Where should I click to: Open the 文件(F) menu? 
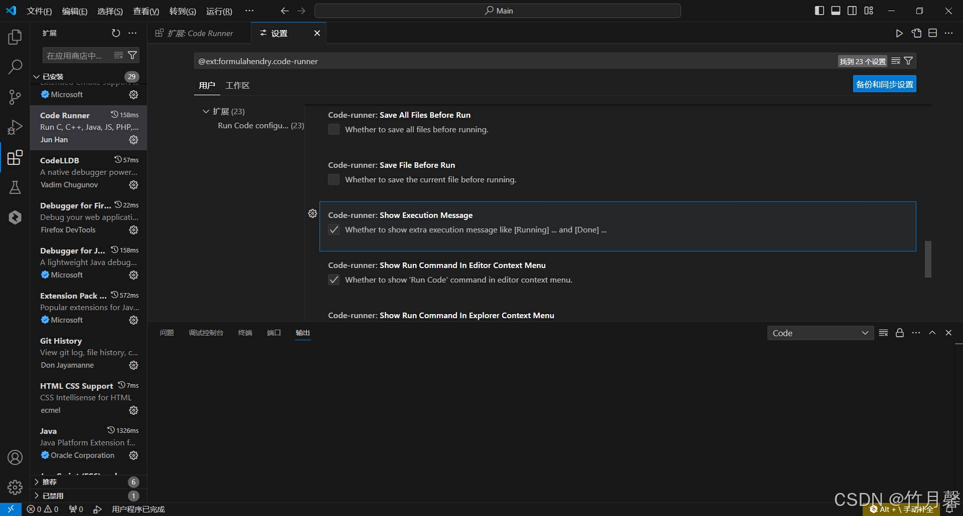coord(39,11)
